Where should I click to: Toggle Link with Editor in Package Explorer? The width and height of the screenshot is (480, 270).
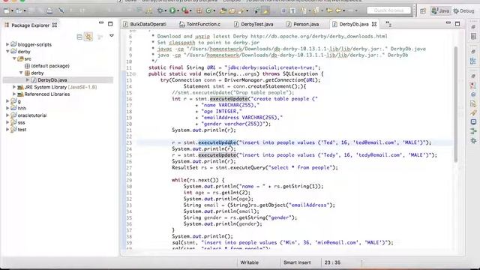tap(88, 37)
